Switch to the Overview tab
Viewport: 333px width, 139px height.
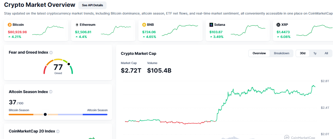tap(259, 53)
